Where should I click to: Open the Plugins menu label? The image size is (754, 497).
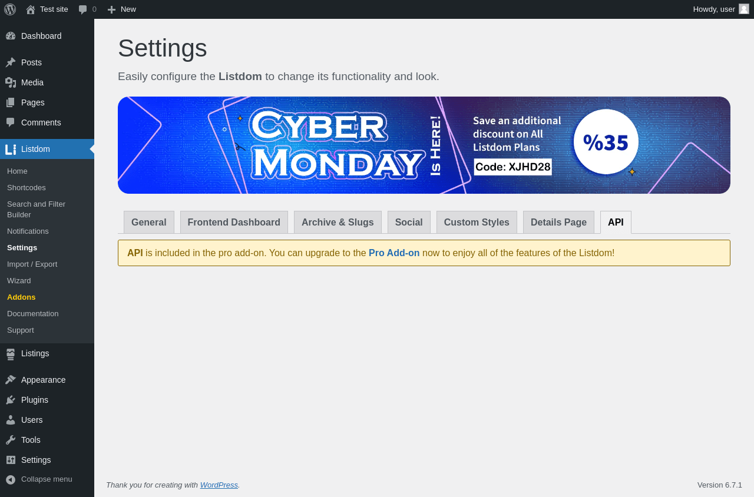pos(35,400)
